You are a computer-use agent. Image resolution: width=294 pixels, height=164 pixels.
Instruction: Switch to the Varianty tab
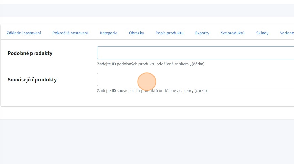[287, 33]
